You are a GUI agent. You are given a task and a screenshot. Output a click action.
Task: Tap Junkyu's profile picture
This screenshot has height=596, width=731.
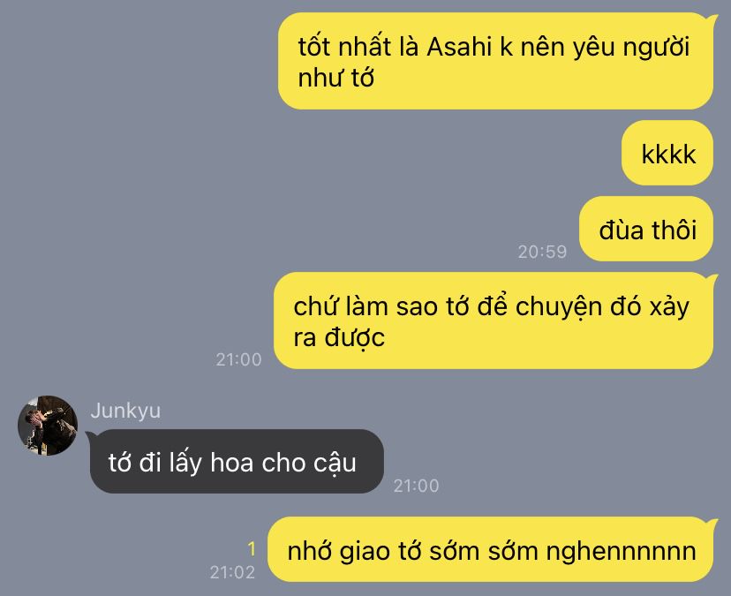coord(48,426)
